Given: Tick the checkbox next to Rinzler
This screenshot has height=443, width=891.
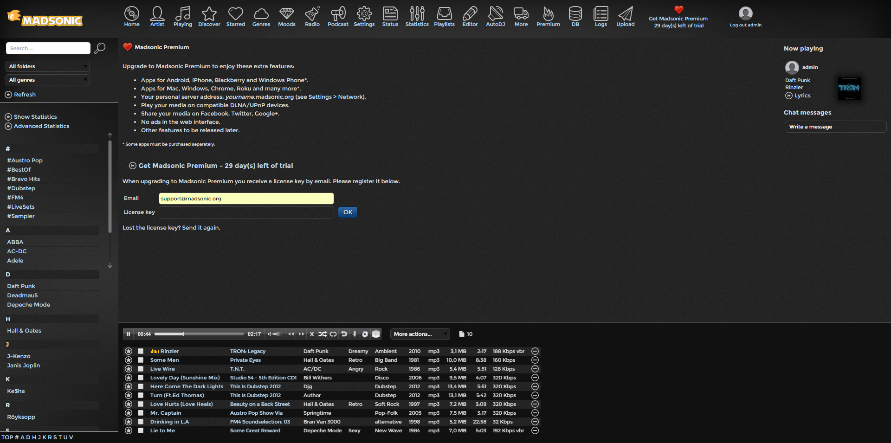Looking at the screenshot, I should click(x=141, y=352).
